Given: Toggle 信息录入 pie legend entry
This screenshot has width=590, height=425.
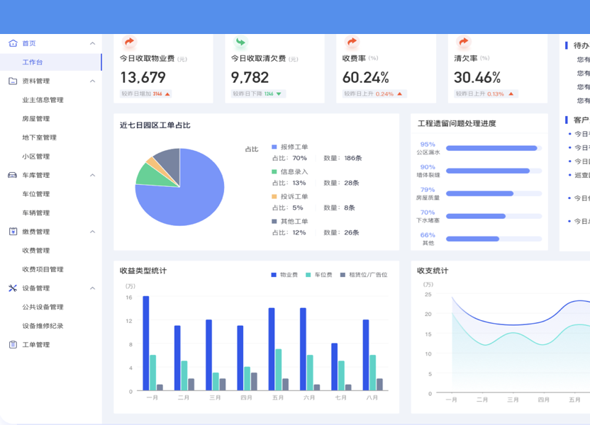Looking at the screenshot, I should tap(290, 171).
